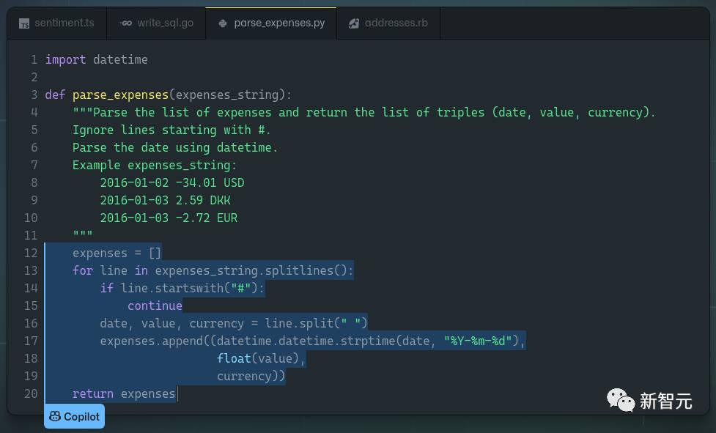Click the WeChat logo in the watermark

[620, 400]
